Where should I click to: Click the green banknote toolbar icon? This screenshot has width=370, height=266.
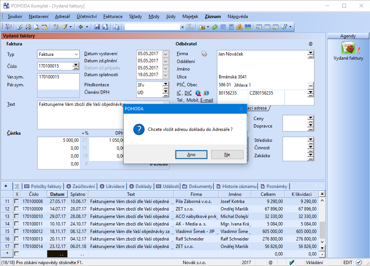point(215,27)
